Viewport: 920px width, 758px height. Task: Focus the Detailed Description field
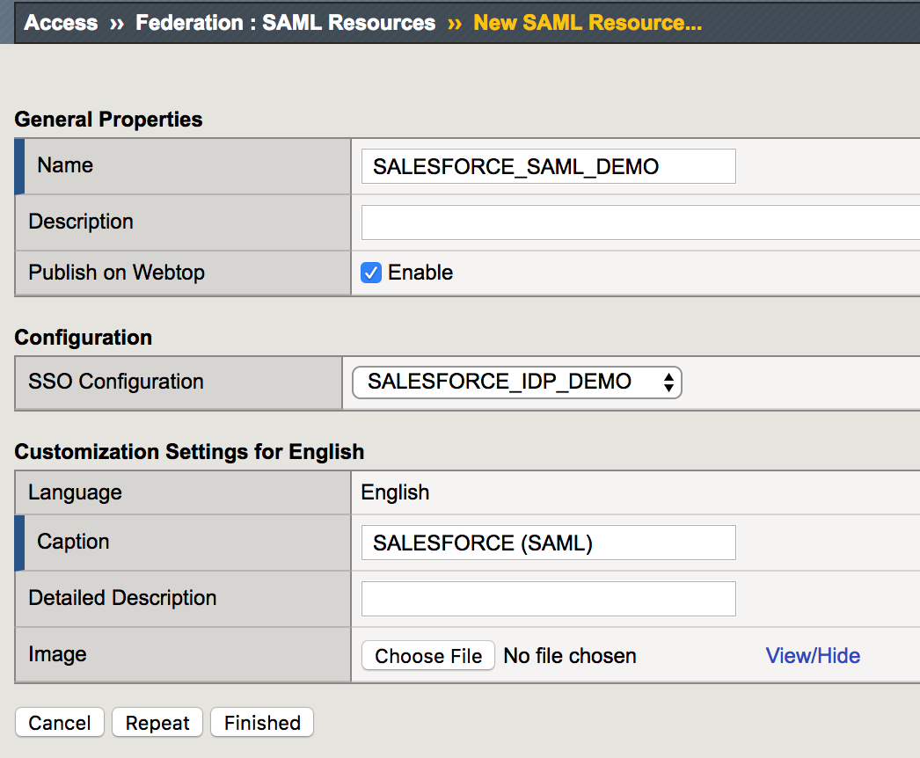click(x=548, y=599)
